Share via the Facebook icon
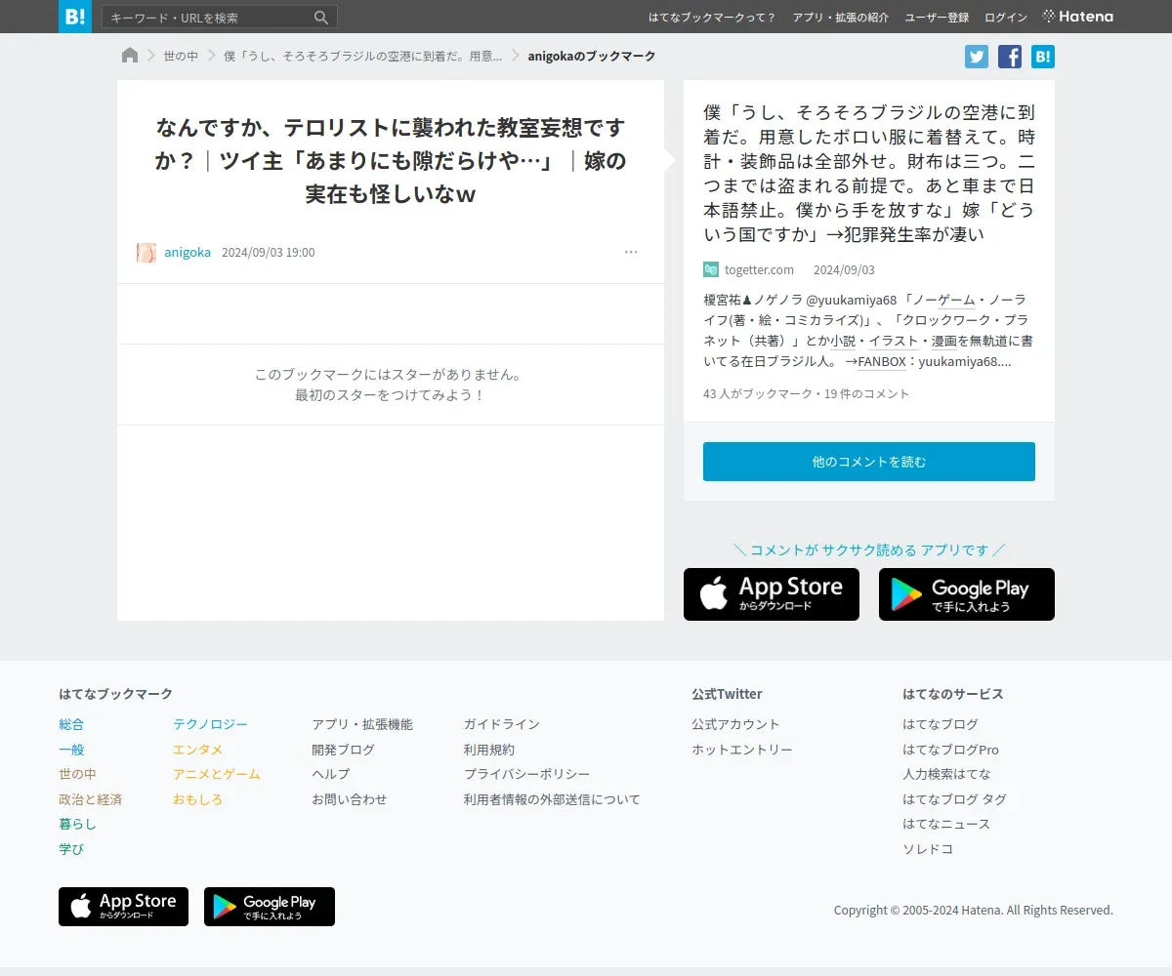 pyautogui.click(x=1010, y=57)
